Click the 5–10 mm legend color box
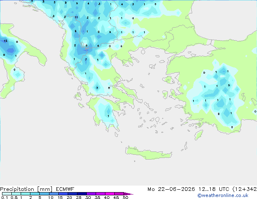Image resolution: width=257 pixels, height=199 pixels. pyautogui.click(x=45, y=194)
